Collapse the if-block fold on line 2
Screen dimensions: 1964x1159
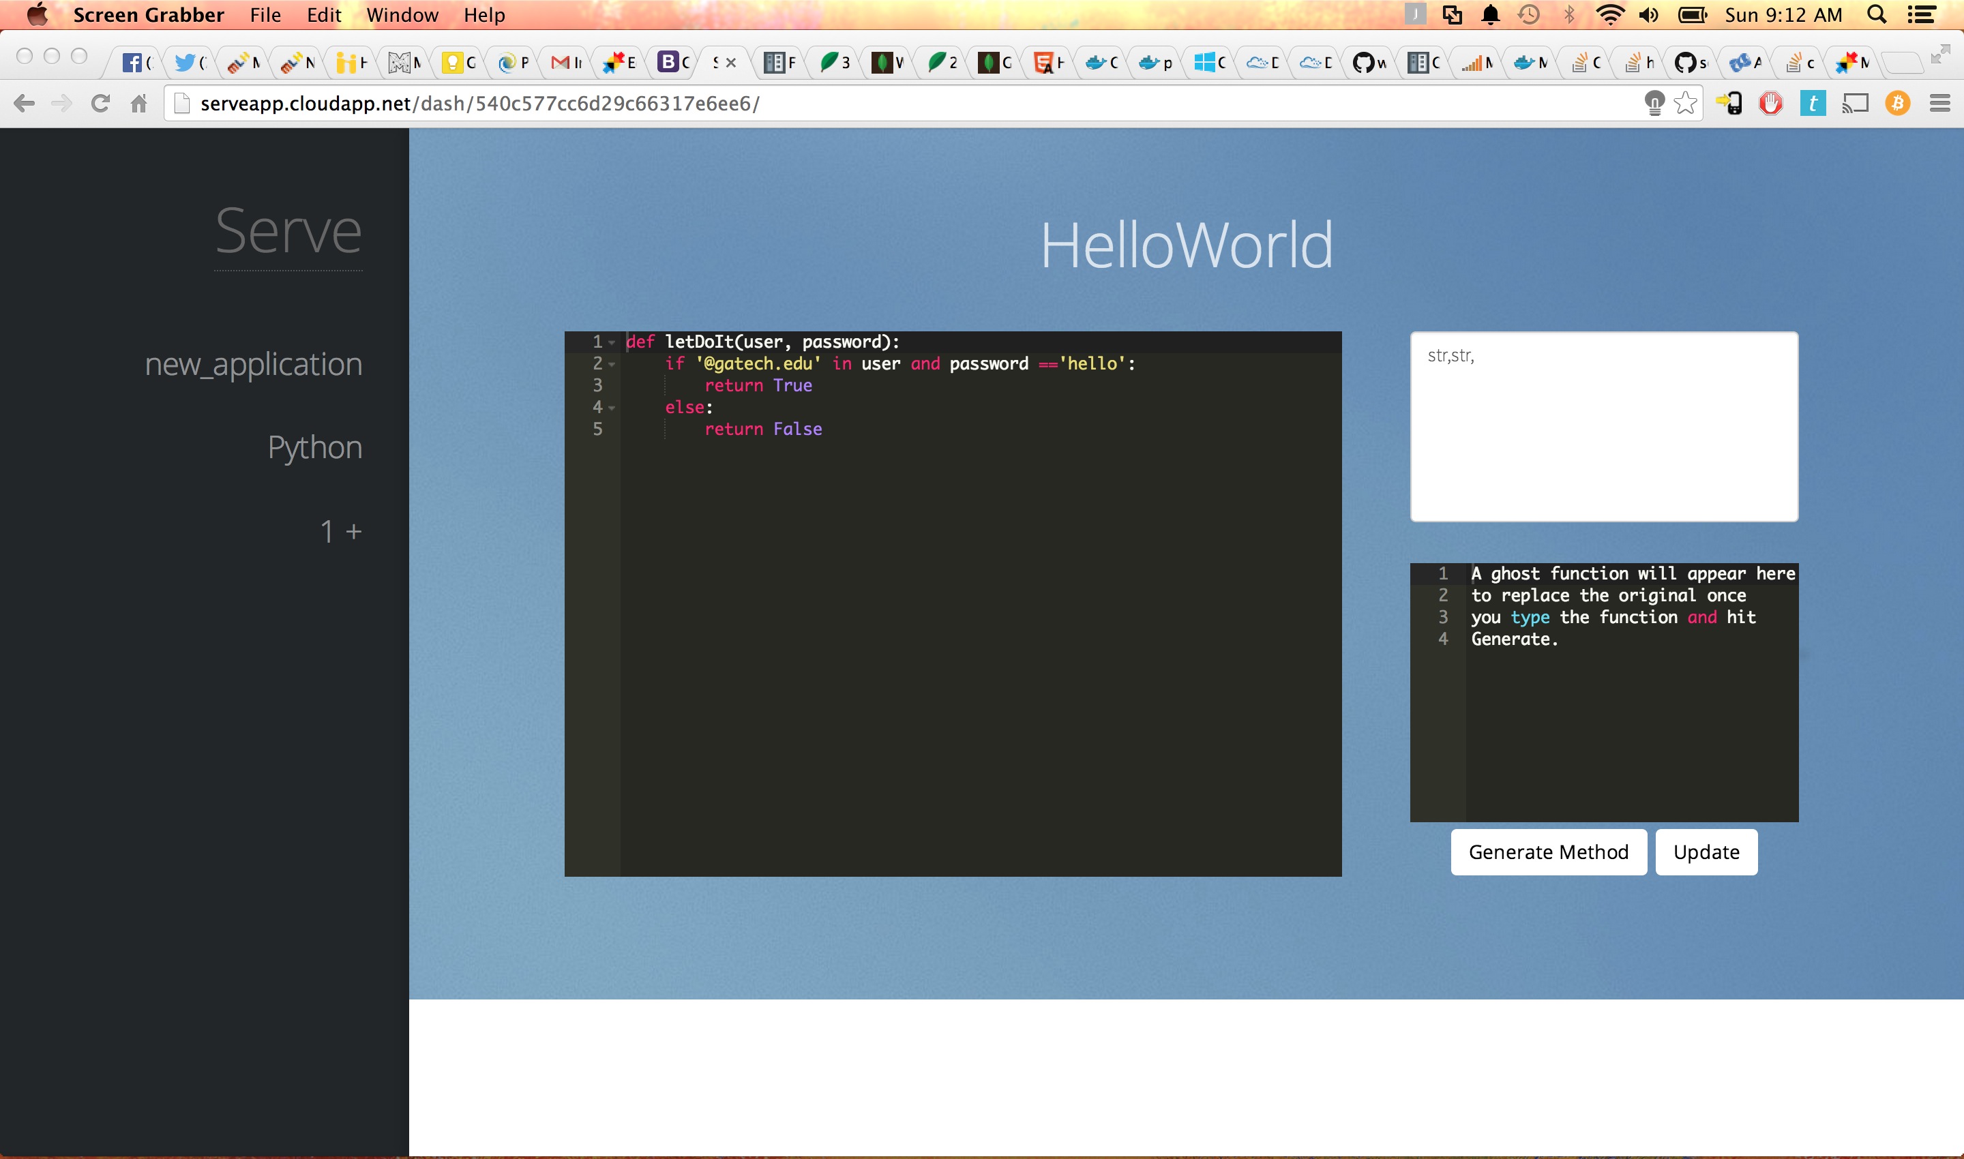tap(612, 365)
